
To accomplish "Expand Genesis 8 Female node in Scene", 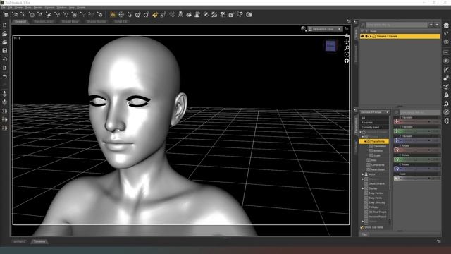I will click(371, 36).
